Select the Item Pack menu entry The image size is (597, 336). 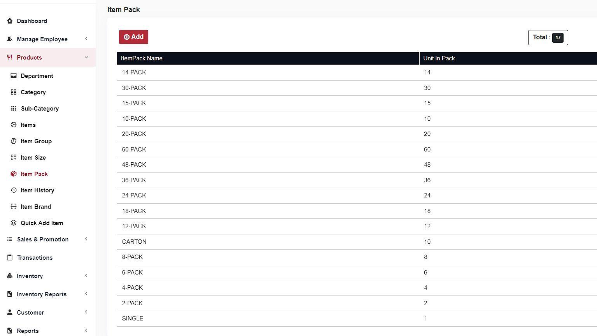point(34,174)
